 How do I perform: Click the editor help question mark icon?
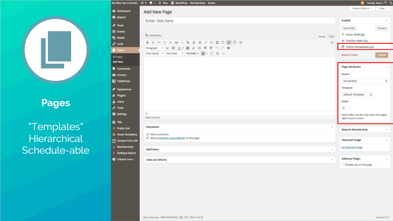click(228, 48)
